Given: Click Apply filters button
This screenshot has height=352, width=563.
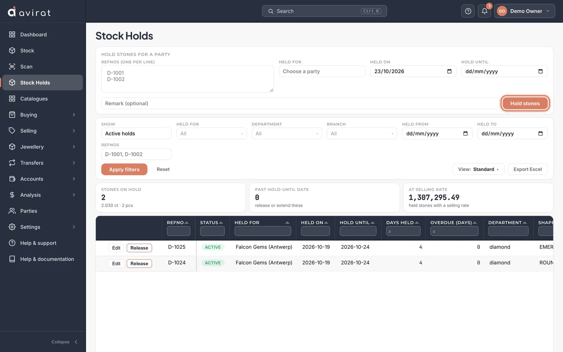Looking at the screenshot, I should (124, 169).
